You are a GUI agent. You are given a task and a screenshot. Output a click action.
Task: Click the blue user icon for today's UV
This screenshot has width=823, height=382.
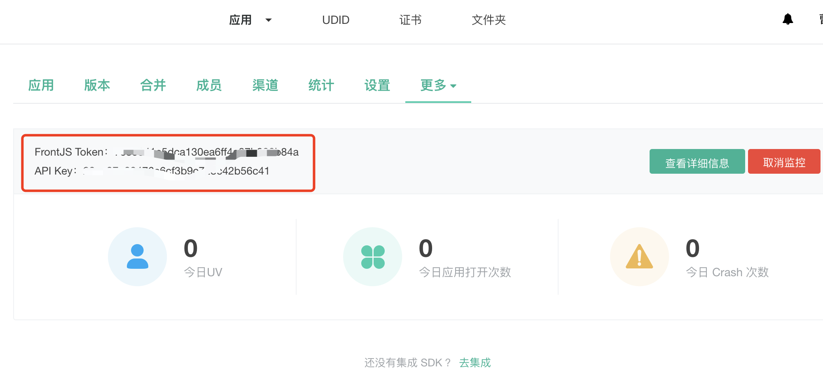pyautogui.click(x=137, y=256)
